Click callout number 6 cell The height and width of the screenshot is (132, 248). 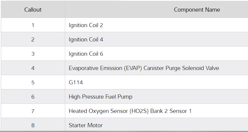33,97
